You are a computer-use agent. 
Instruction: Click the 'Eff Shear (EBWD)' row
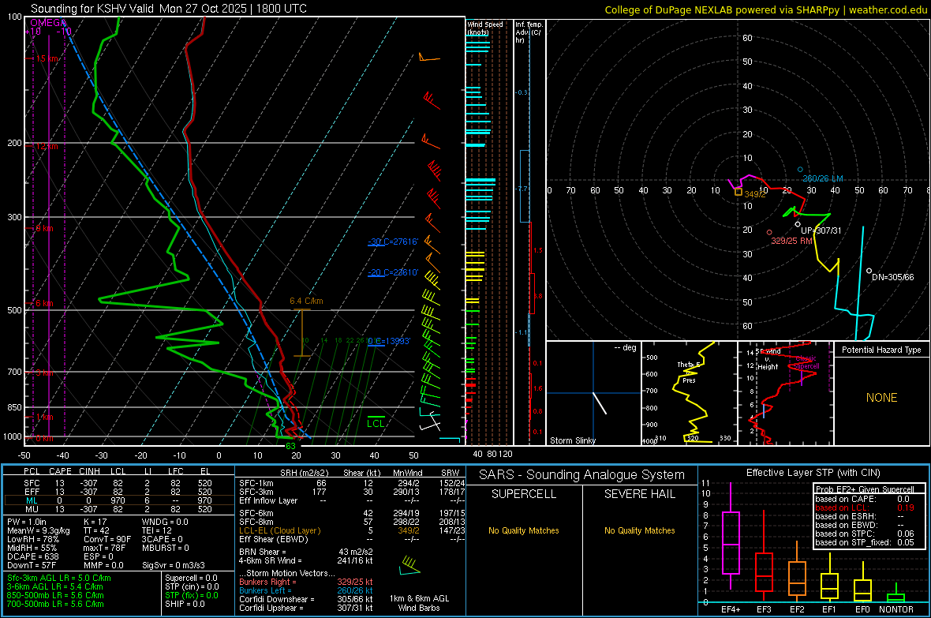point(352,539)
